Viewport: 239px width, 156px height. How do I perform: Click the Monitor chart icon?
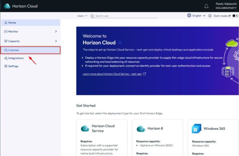pos(6,31)
